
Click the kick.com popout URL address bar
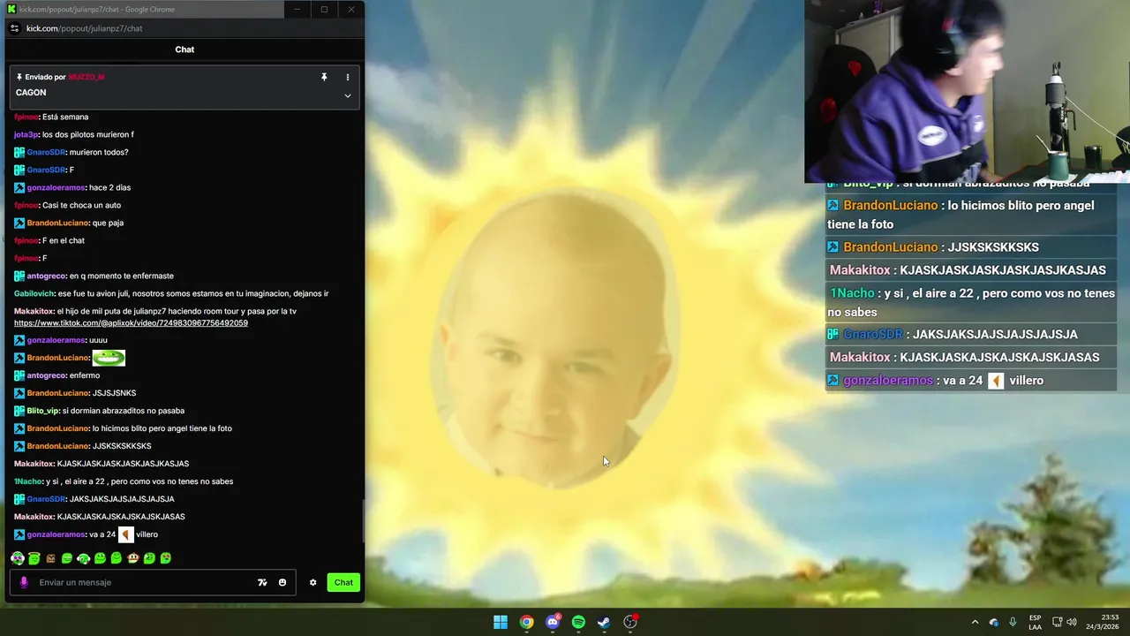click(84, 28)
